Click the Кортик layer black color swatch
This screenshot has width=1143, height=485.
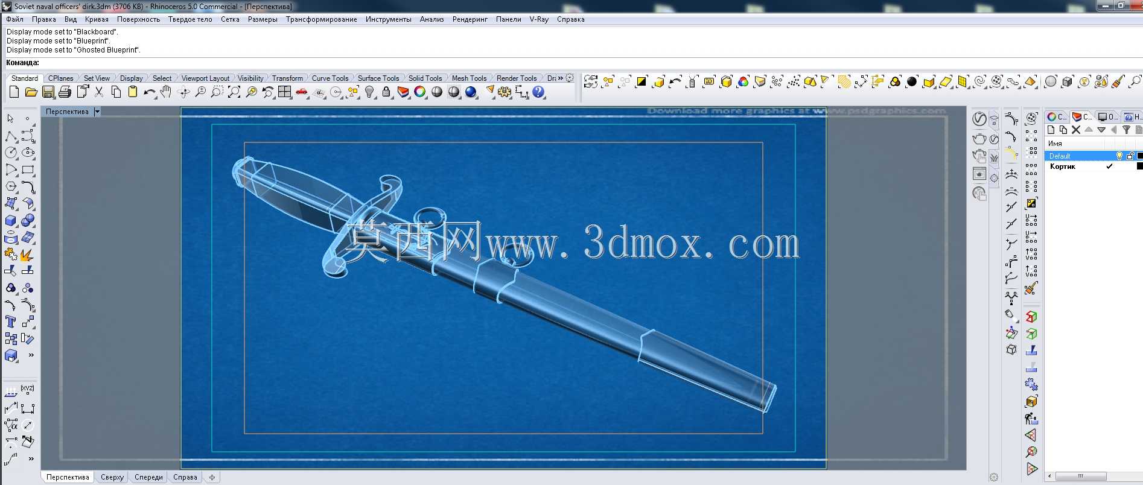1140,166
